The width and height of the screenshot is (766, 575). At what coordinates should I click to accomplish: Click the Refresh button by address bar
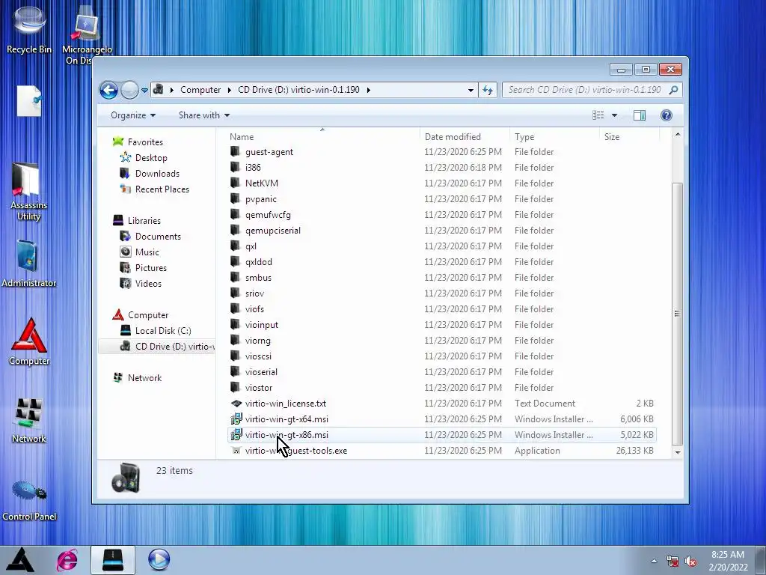[x=488, y=90]
